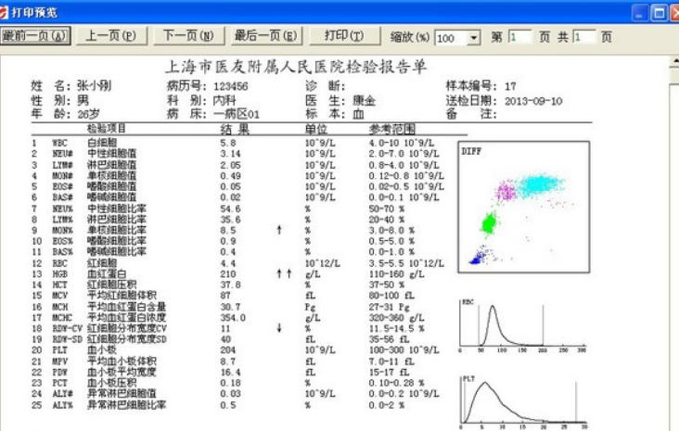Click the report title 上海市医友附属人民医院检验报告单
The image size is (679, 431).
click(x=294, y=68)
